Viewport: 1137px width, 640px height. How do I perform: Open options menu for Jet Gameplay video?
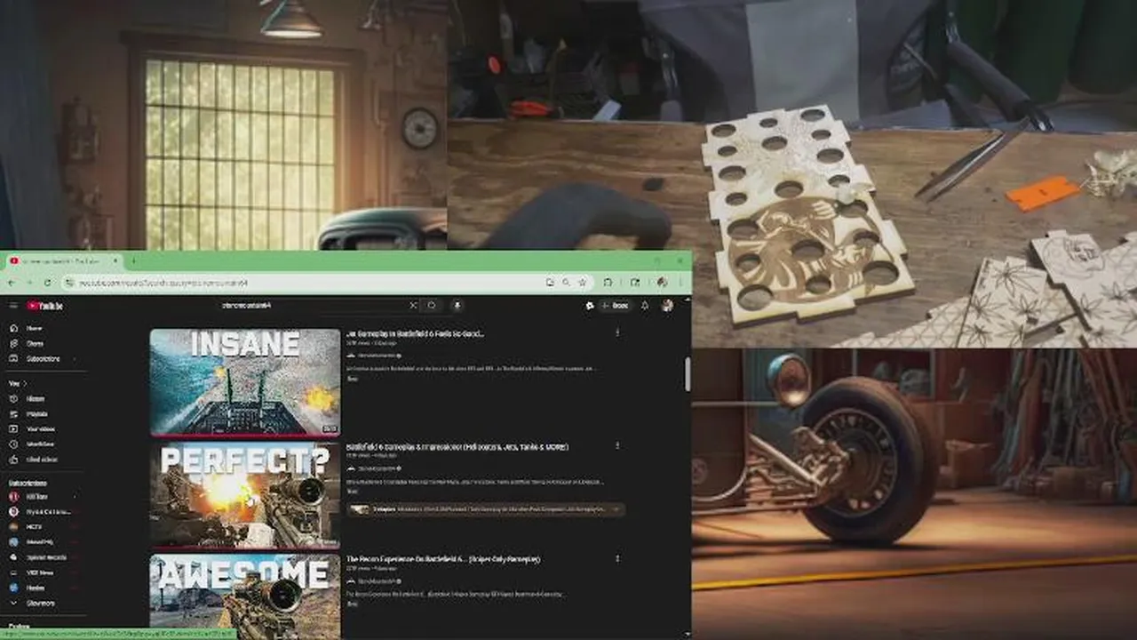tap(617, 333)
